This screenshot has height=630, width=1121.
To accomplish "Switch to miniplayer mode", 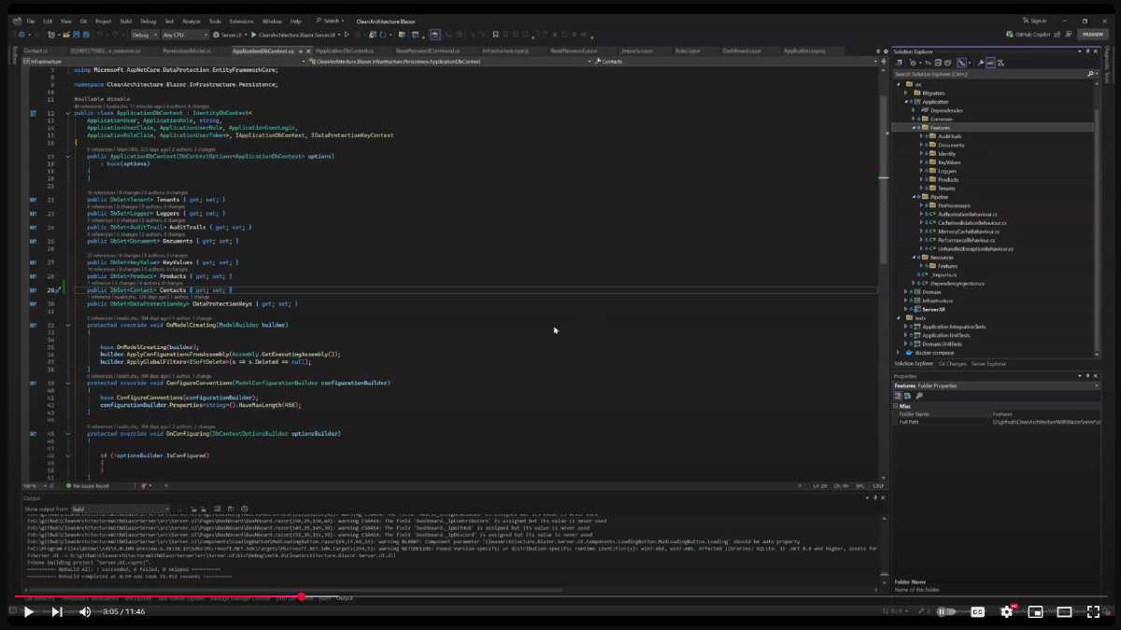I will (x=1035, y=612).
